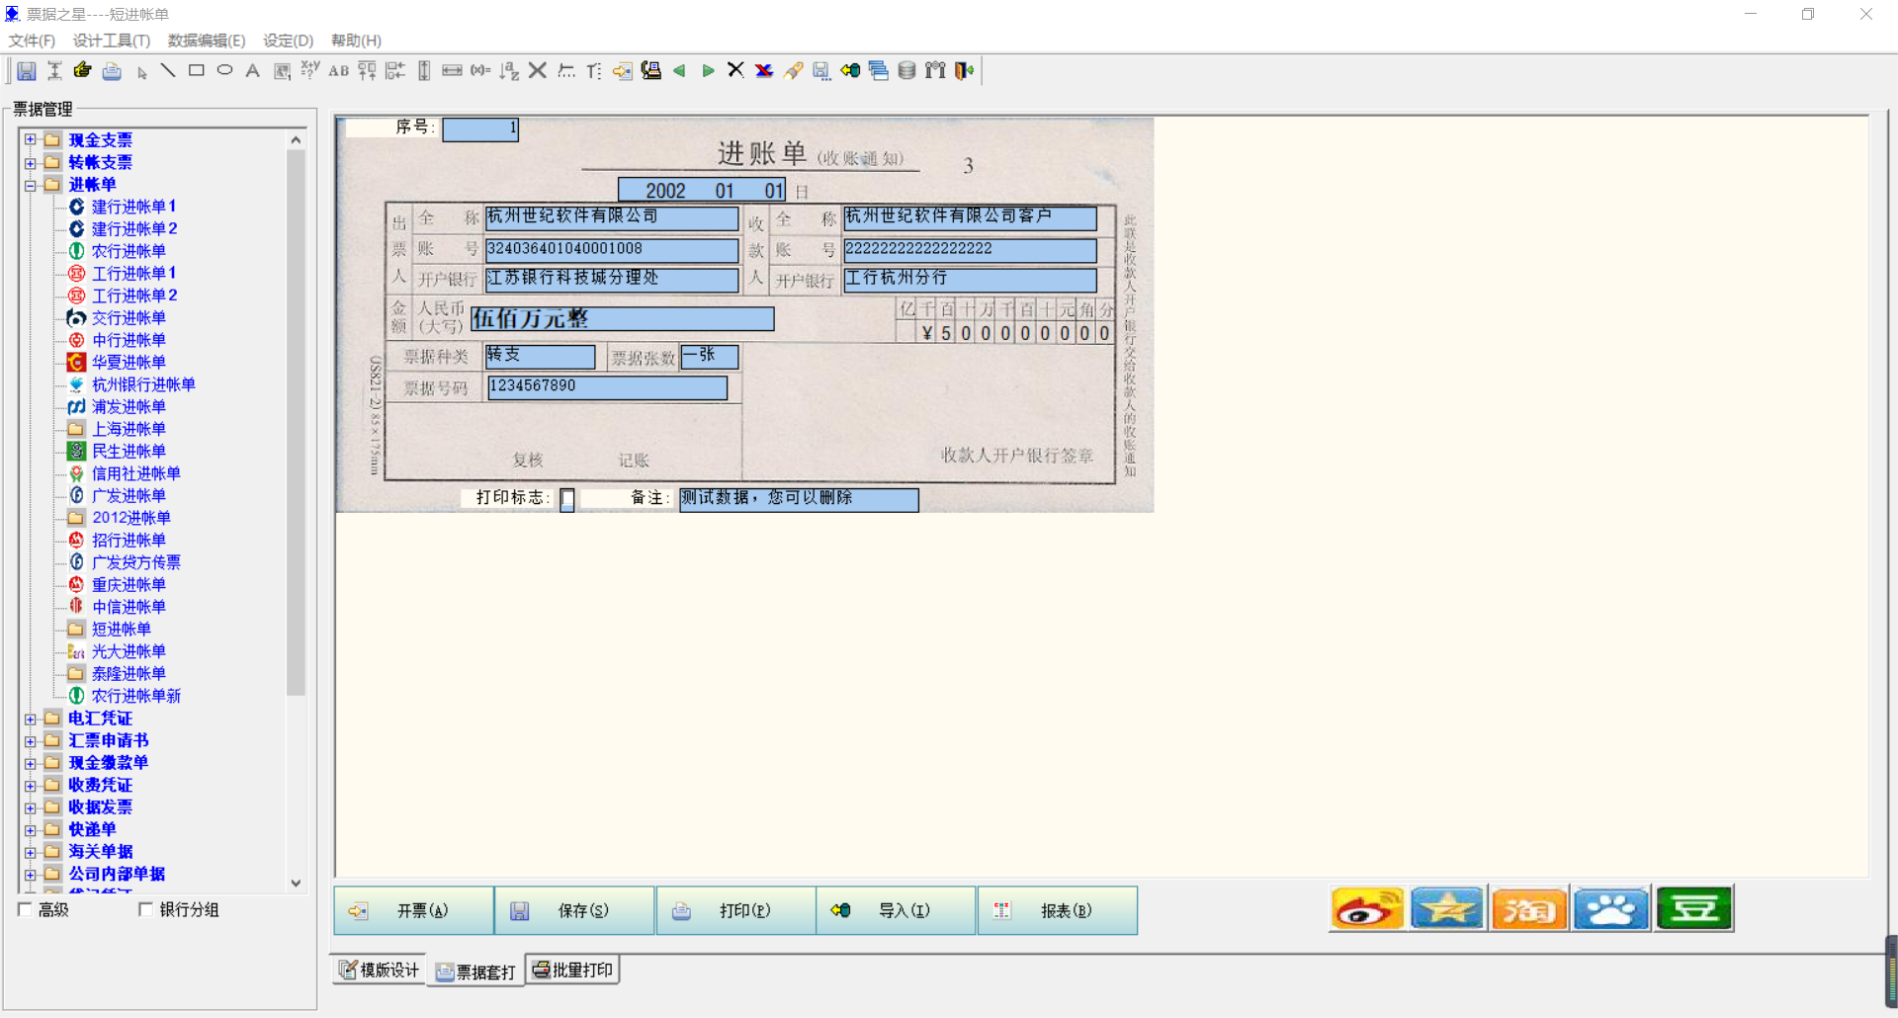Expand the 现金支票 folder
This screenshot has height=1018, width=1898.
[x=30, y=140]
